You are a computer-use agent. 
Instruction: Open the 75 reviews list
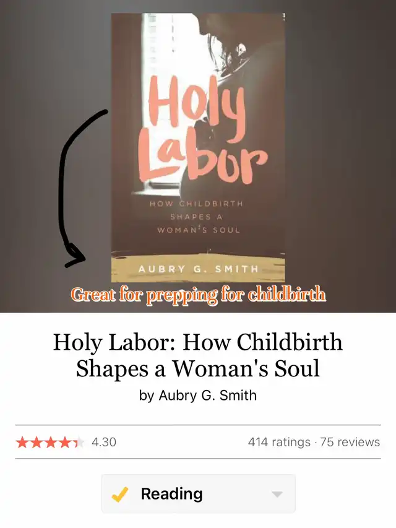[x=350, y=442]
